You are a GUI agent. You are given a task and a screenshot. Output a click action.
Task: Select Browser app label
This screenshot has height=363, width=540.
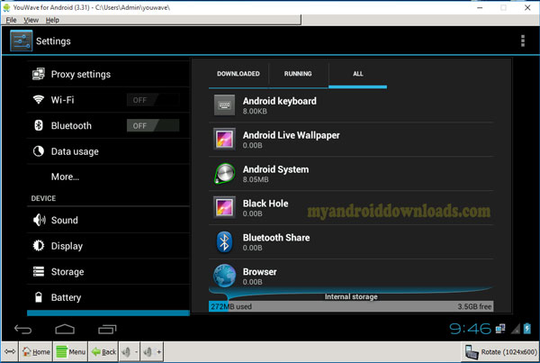coord(260,272)
